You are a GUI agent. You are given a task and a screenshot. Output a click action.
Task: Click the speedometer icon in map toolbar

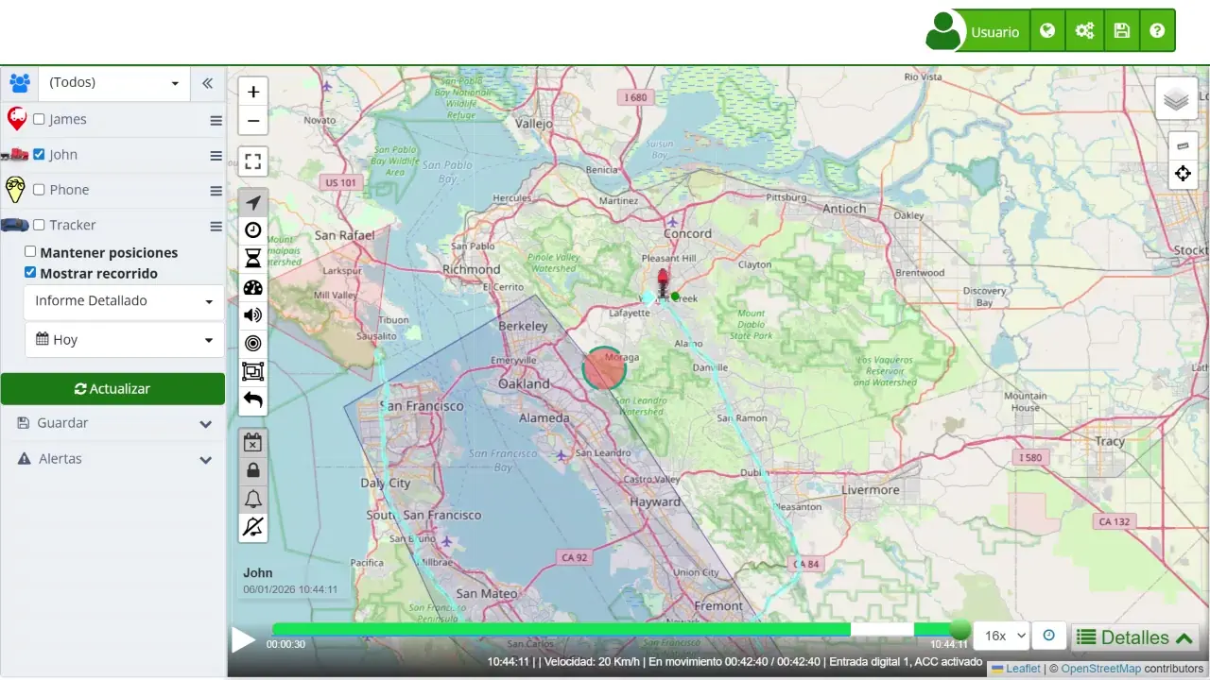[x=252, y=288]
